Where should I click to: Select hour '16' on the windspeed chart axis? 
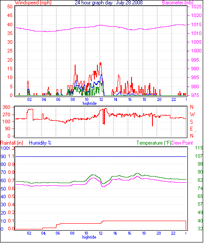pos(130,100)
